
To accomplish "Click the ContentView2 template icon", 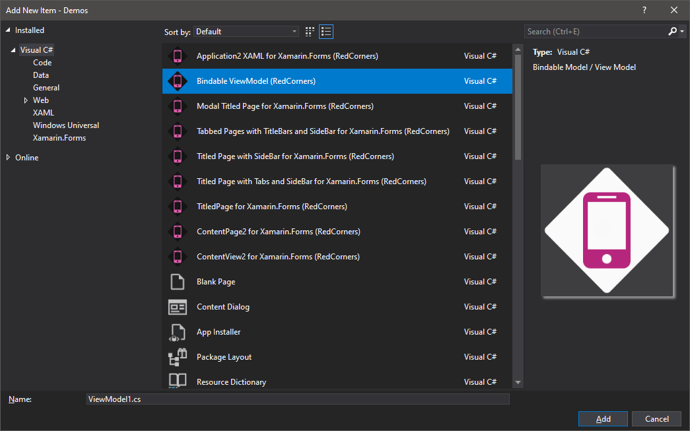I will pos(178,256).
